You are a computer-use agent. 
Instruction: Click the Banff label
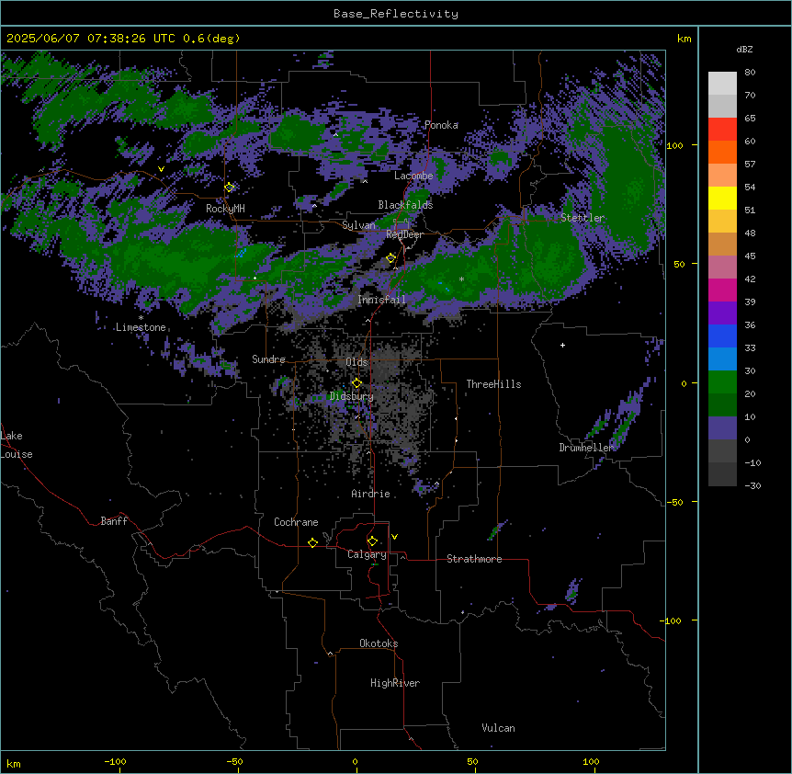coord(114,521)
